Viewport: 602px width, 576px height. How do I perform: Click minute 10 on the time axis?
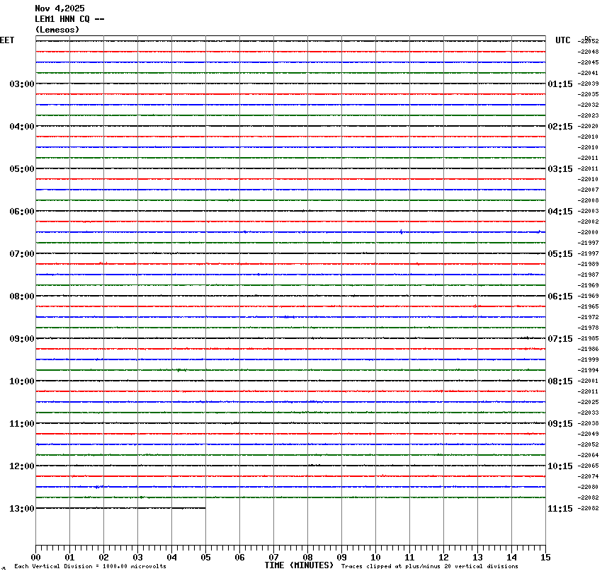[375, 558]
